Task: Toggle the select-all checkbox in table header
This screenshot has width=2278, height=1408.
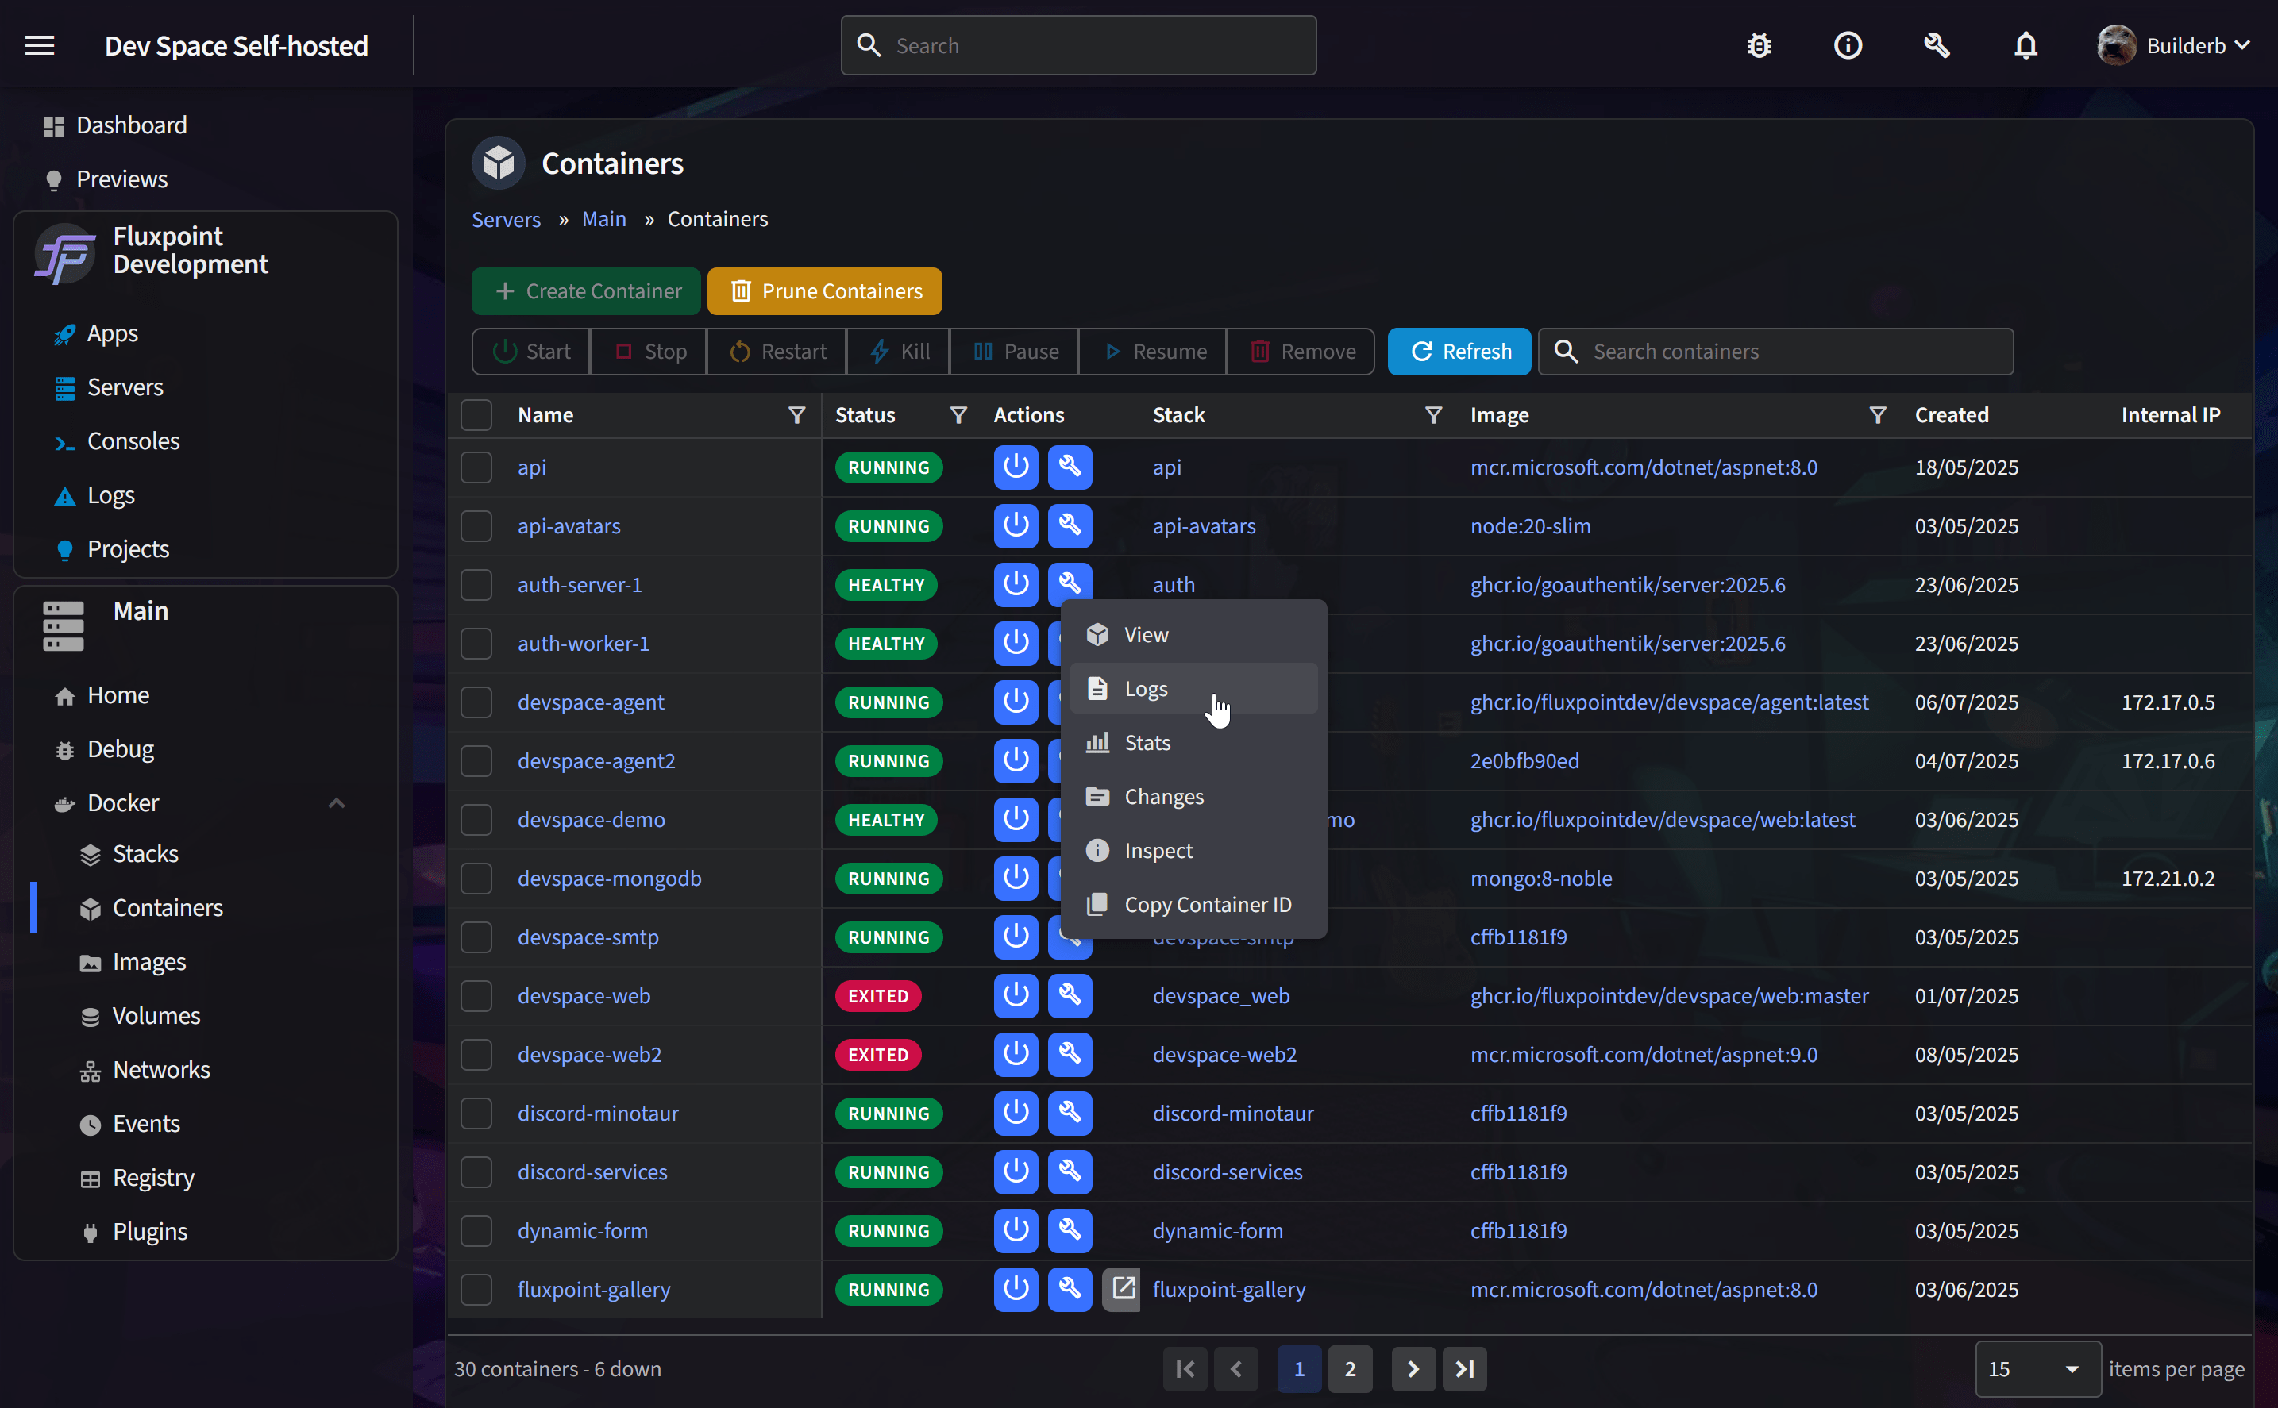Action: tap(476, 415)
